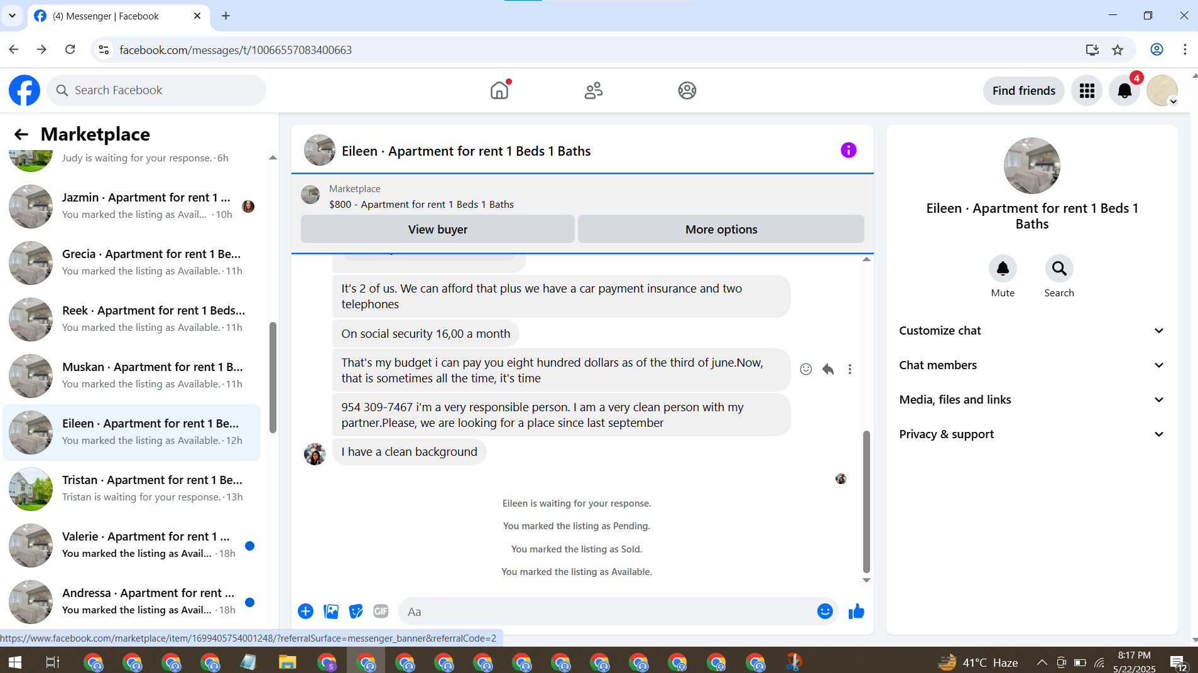Open the taskbar clock and date
Screen dimensions: 1198x673
1134,662
